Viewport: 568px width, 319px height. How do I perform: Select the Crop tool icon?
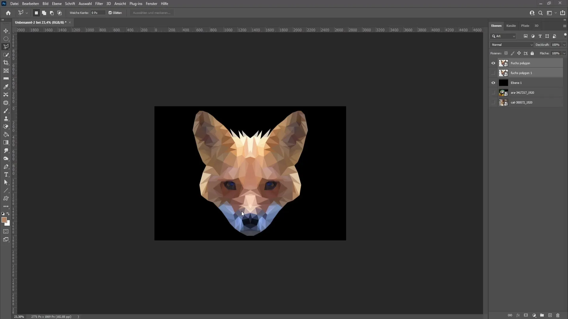[6, 63]
